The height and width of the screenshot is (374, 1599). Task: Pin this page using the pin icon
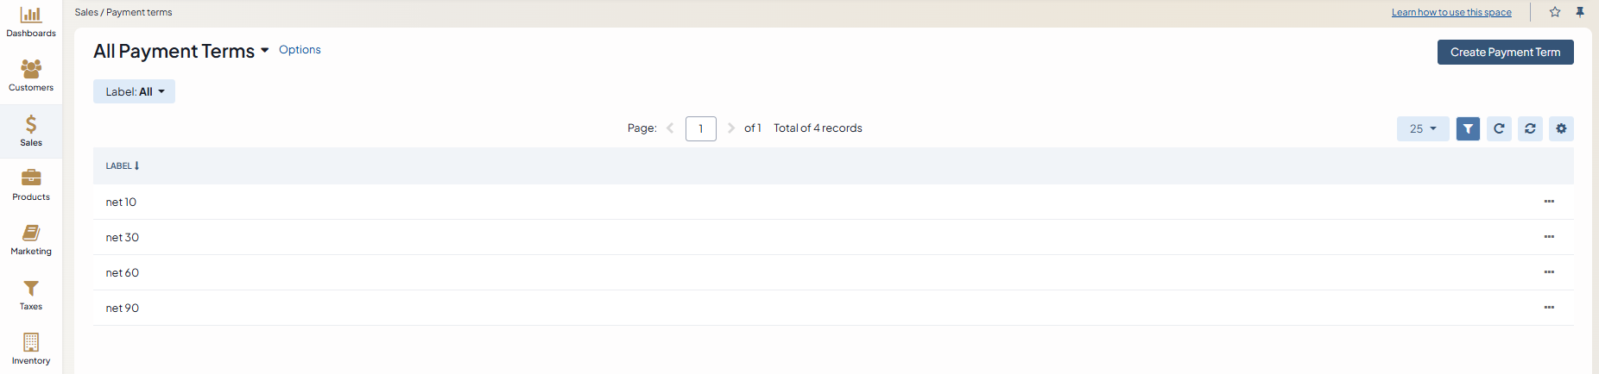(1580, 12)
